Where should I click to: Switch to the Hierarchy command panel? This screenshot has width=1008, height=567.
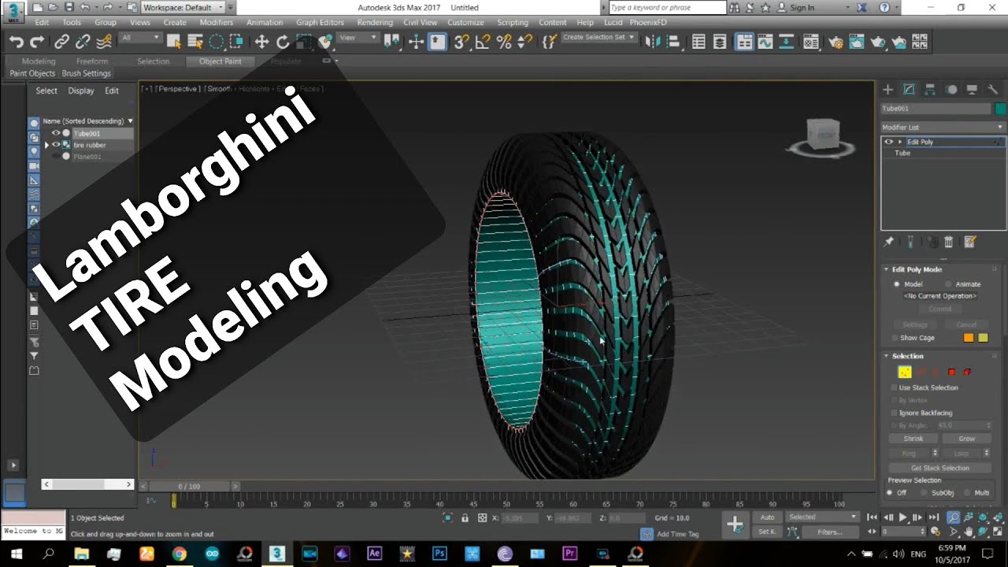(x=930, y=90)
